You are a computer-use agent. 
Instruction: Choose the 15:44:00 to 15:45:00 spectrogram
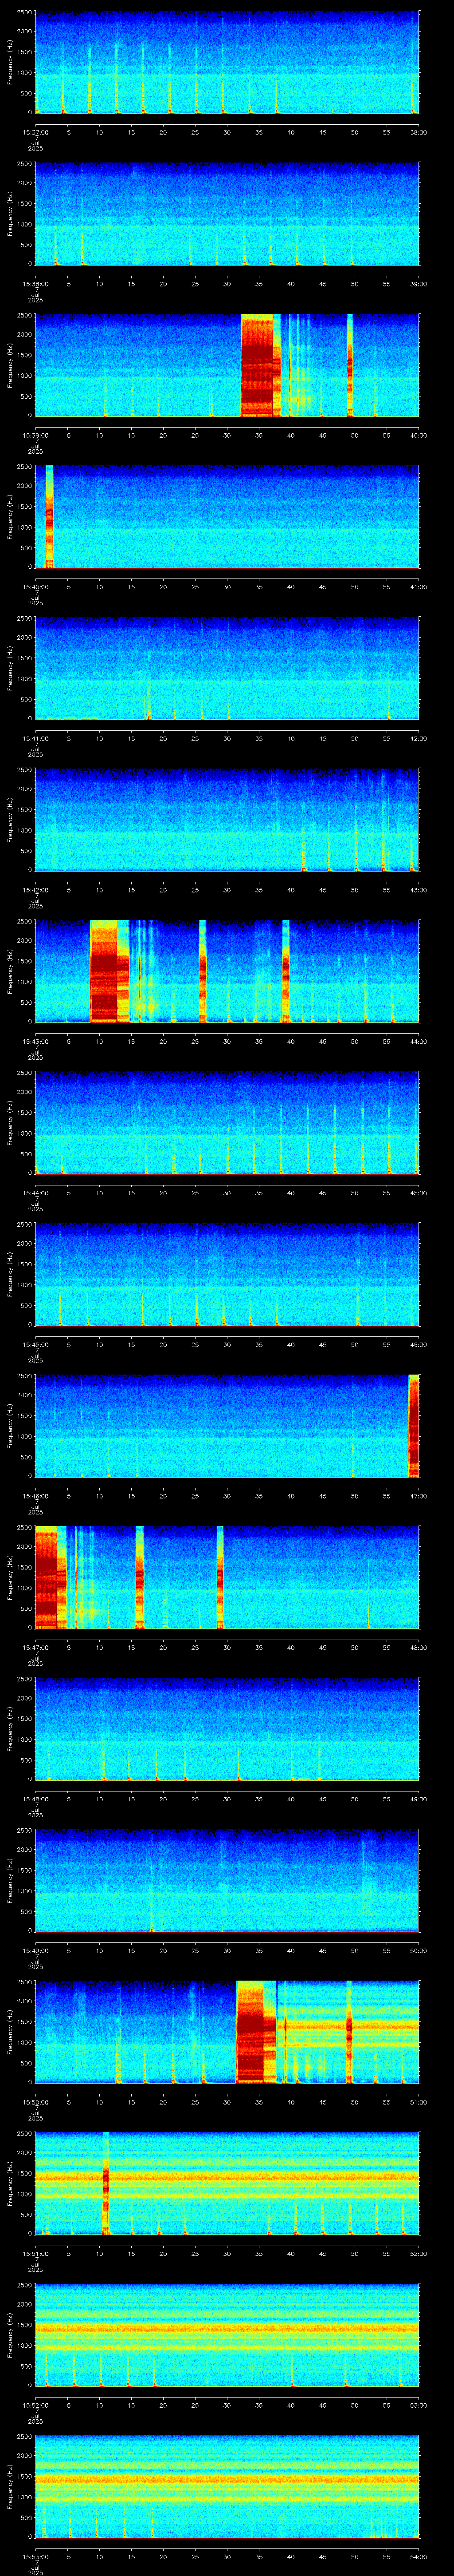click(x=227, y=1123)
